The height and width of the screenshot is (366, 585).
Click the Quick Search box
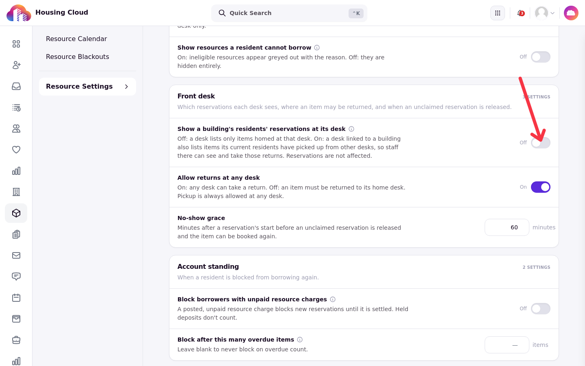(289, 13)
